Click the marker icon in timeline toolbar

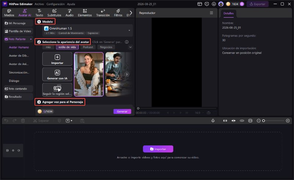tap(60, 120)
